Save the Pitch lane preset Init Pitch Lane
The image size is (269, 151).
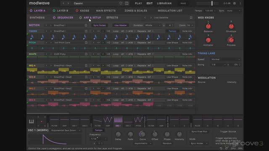(x=86, y=43)
